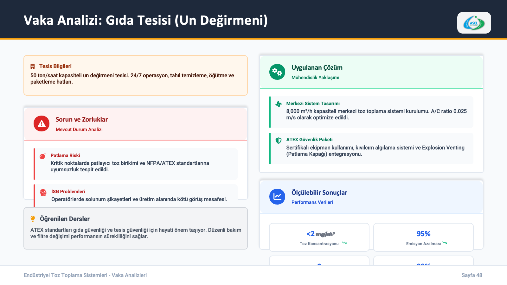This screenshot has width=507, height=285.
Task: Click the Performans Verileri subtitle
Action: click(x=312, y=202)
